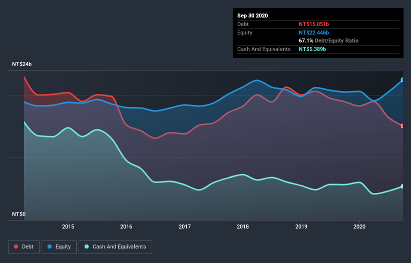Image resolution: width=411 pixels, height=263 pixels.
Task: Click the red Debt endpoint marker
Action: point(402,126)
